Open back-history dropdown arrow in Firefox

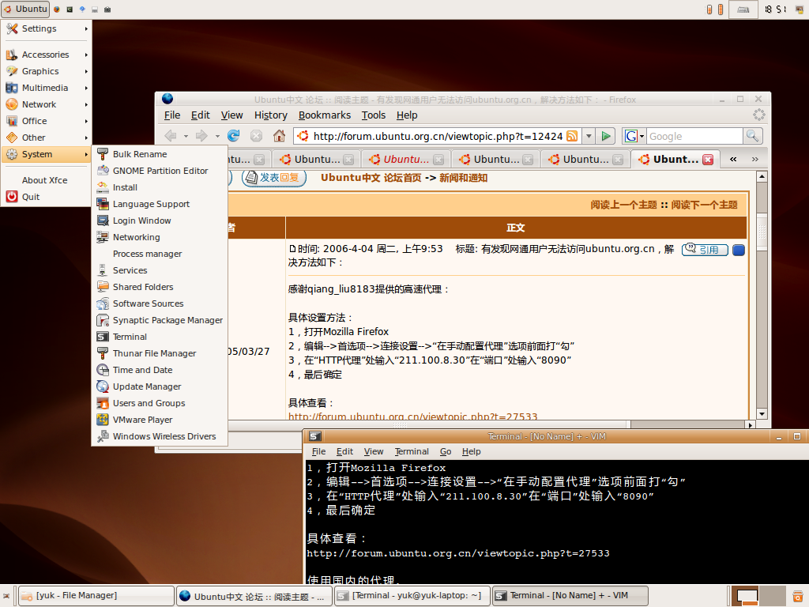186,136
